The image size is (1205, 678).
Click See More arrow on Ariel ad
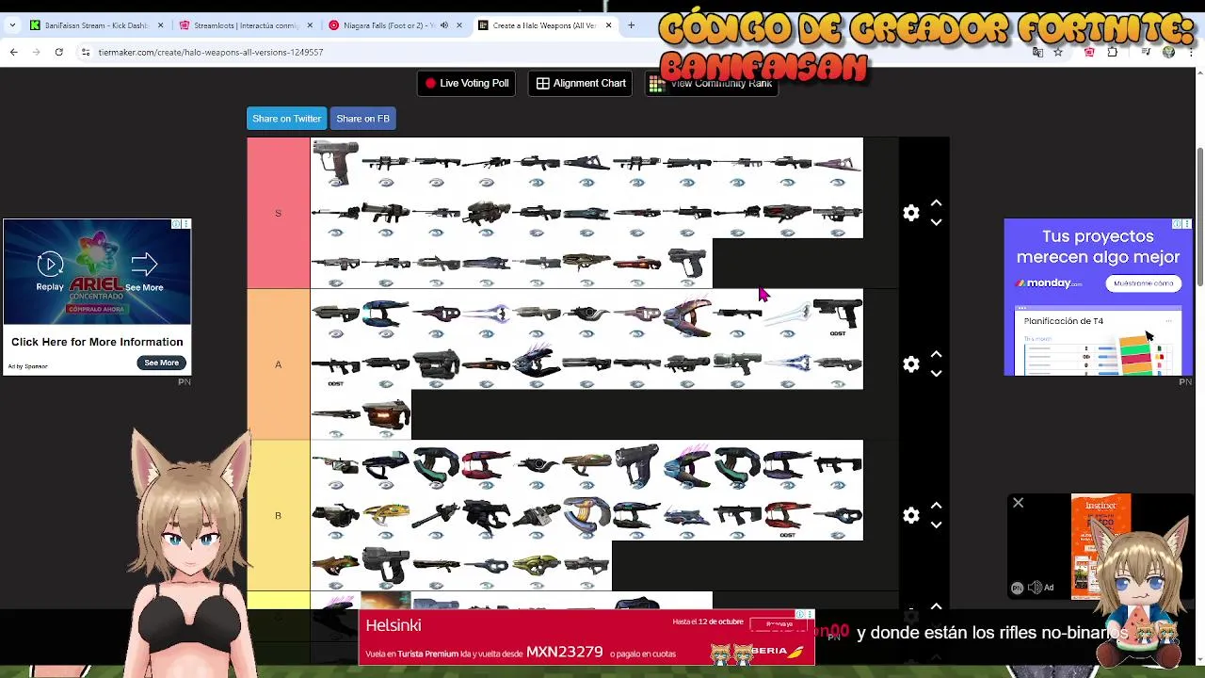point(144,271)
